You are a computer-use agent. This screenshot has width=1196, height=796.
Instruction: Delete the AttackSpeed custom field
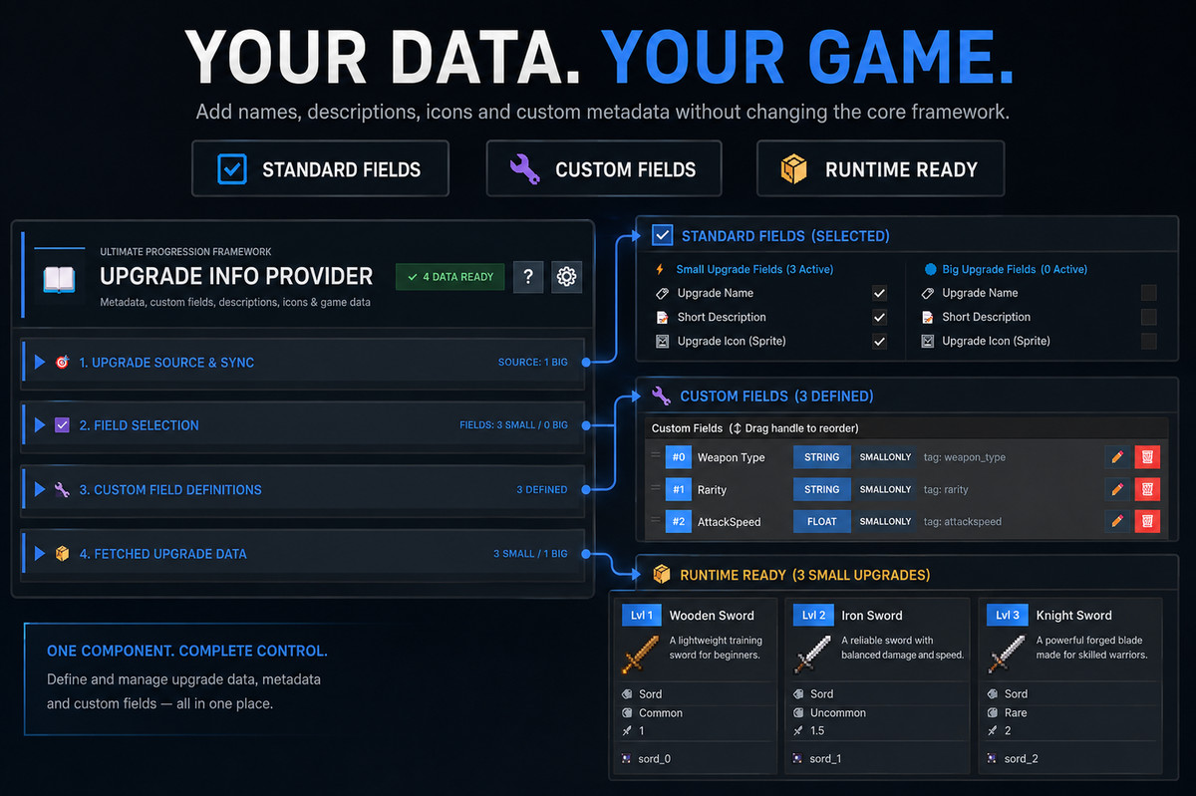pos(1147,521)
